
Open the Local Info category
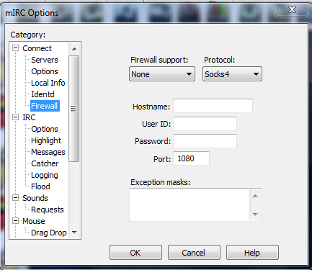tap(48, 83)
